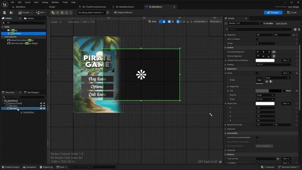Viewport: 302px width, 170px height.
Task: Toggle lock on selected Border row
Action: (x=41, y=109)
